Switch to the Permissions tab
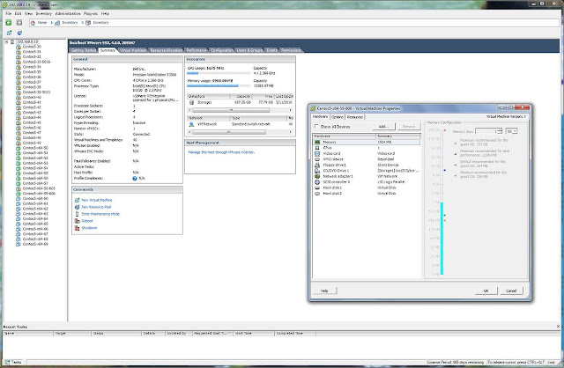Image resolution: width=564 pixels, height=368 pixels. point(291,50)
